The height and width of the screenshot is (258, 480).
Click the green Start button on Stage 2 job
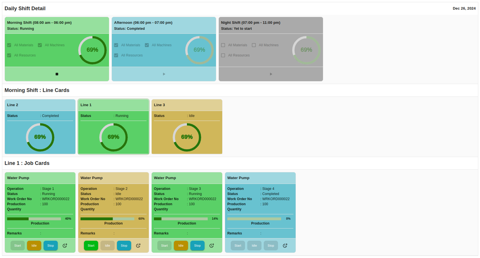pyautogui.click(x=91, y=246)
